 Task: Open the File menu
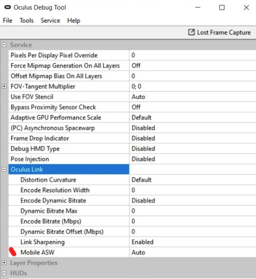click(x=7, y=21)
